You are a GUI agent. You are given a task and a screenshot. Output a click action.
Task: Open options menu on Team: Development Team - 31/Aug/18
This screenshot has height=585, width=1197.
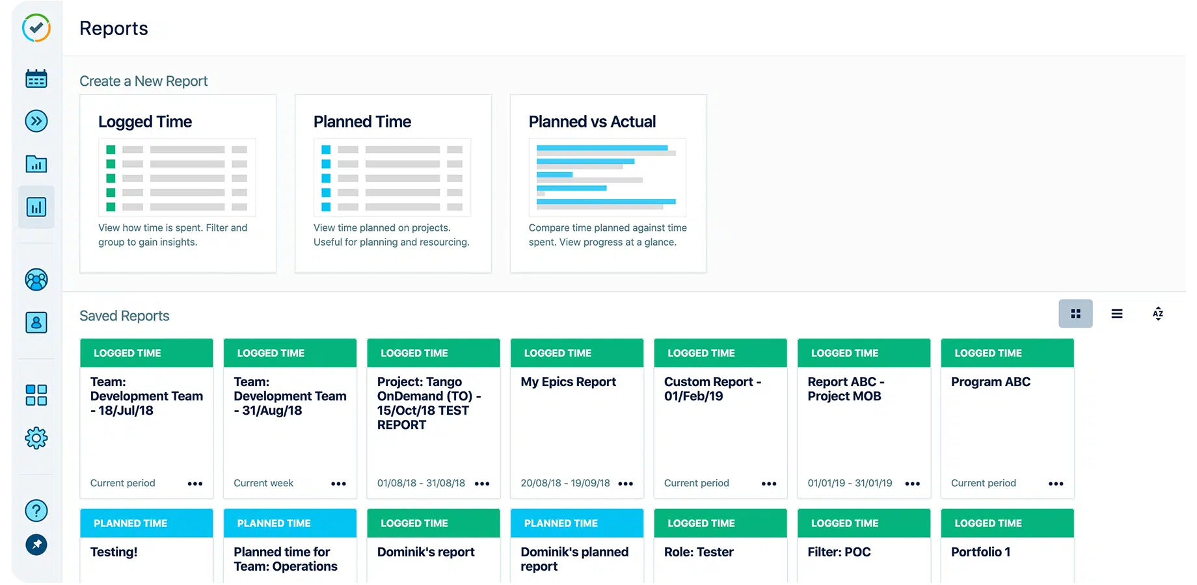[x=339, y=484]
